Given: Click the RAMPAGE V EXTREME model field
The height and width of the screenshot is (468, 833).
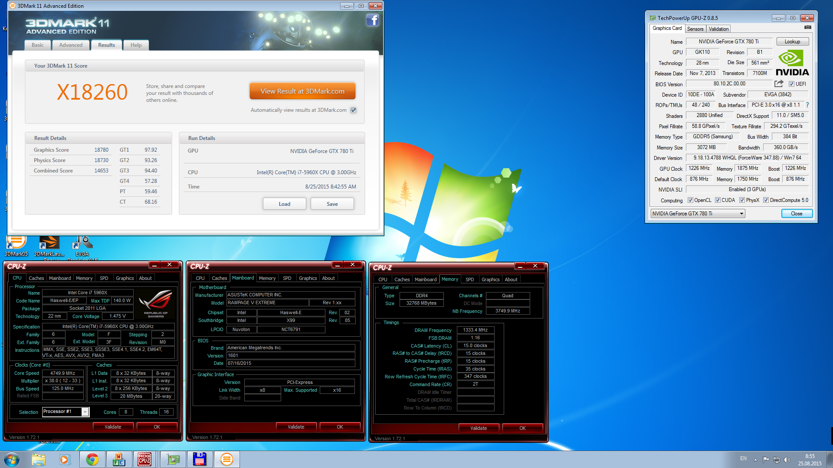Looking at the screenshot, I should pos(268,302).
